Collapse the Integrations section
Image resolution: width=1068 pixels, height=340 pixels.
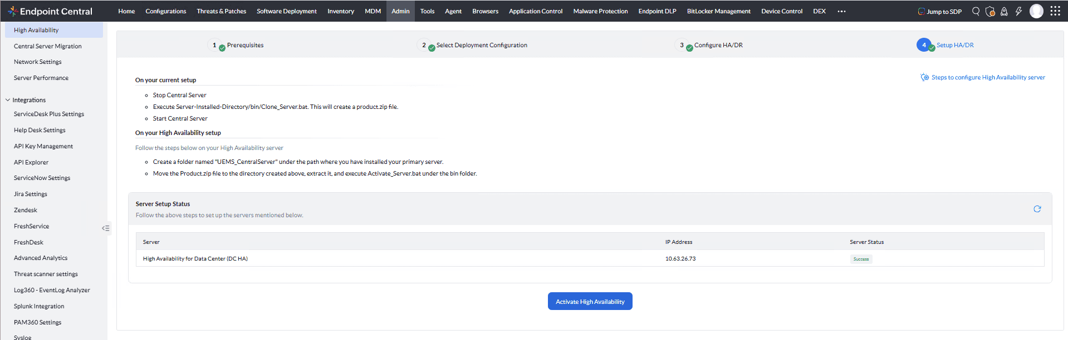(8, 100)
